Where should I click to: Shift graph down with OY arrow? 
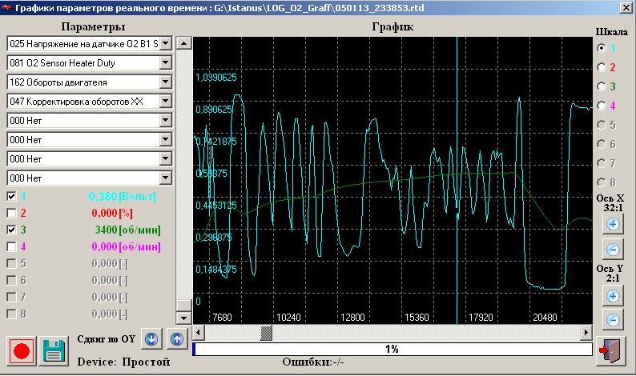click(151, 338)
